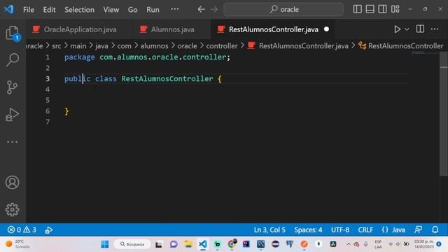
Task: Go forward in navigation history
Action: point(214,9)
